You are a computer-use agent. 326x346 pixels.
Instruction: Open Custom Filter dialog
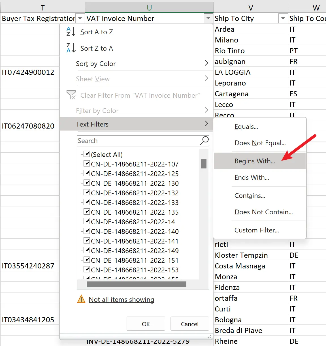point(257,230)
